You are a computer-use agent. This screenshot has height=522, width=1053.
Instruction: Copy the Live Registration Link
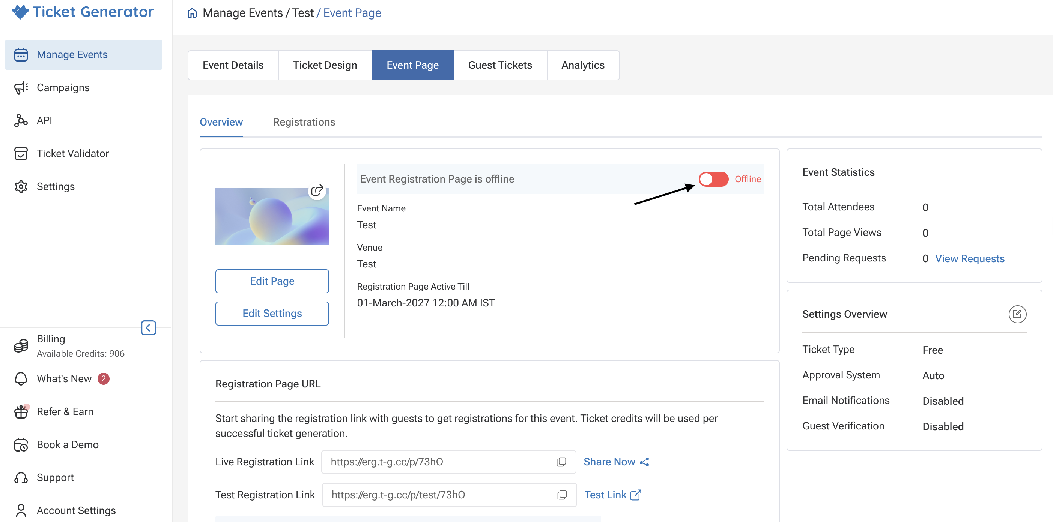(561, 462)
